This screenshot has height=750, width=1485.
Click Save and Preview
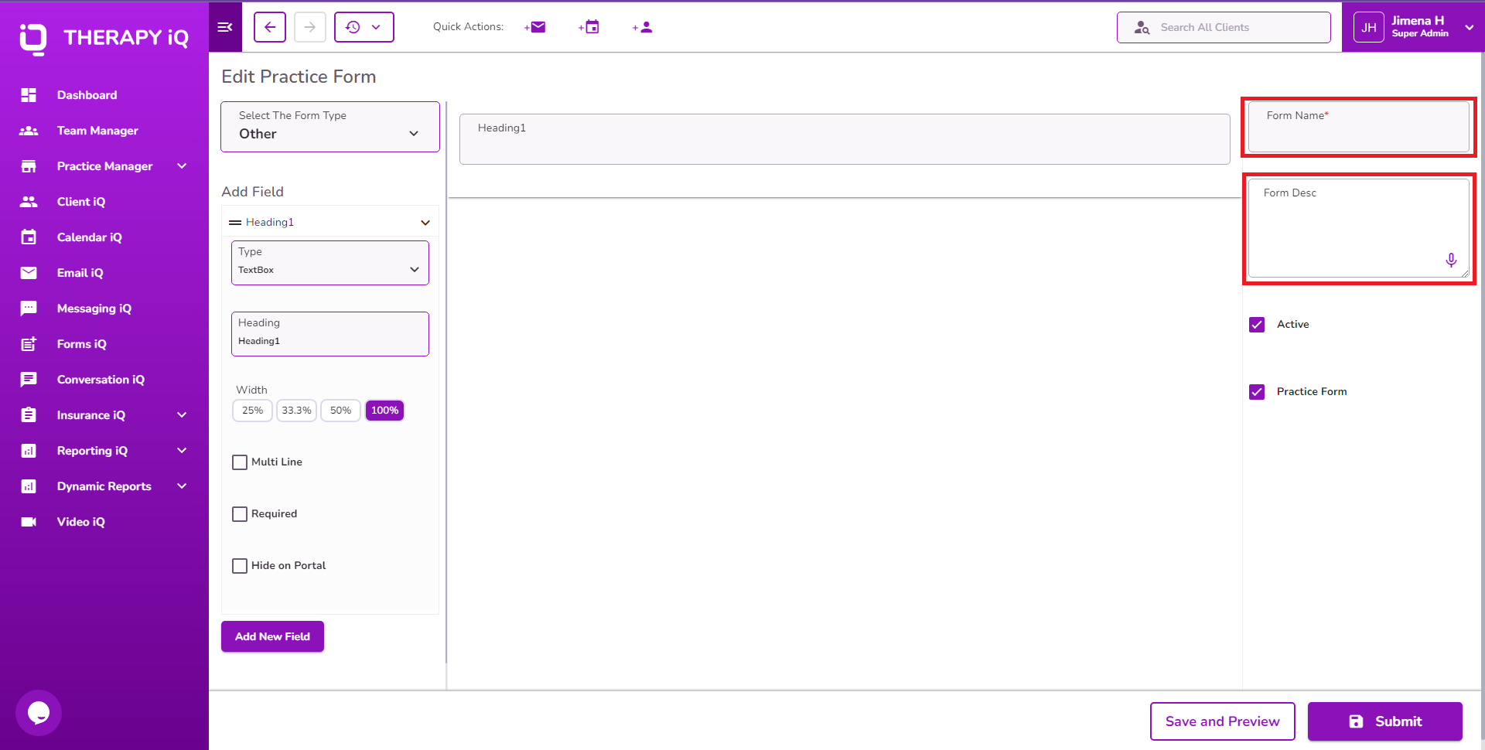tap(1223, 721)
